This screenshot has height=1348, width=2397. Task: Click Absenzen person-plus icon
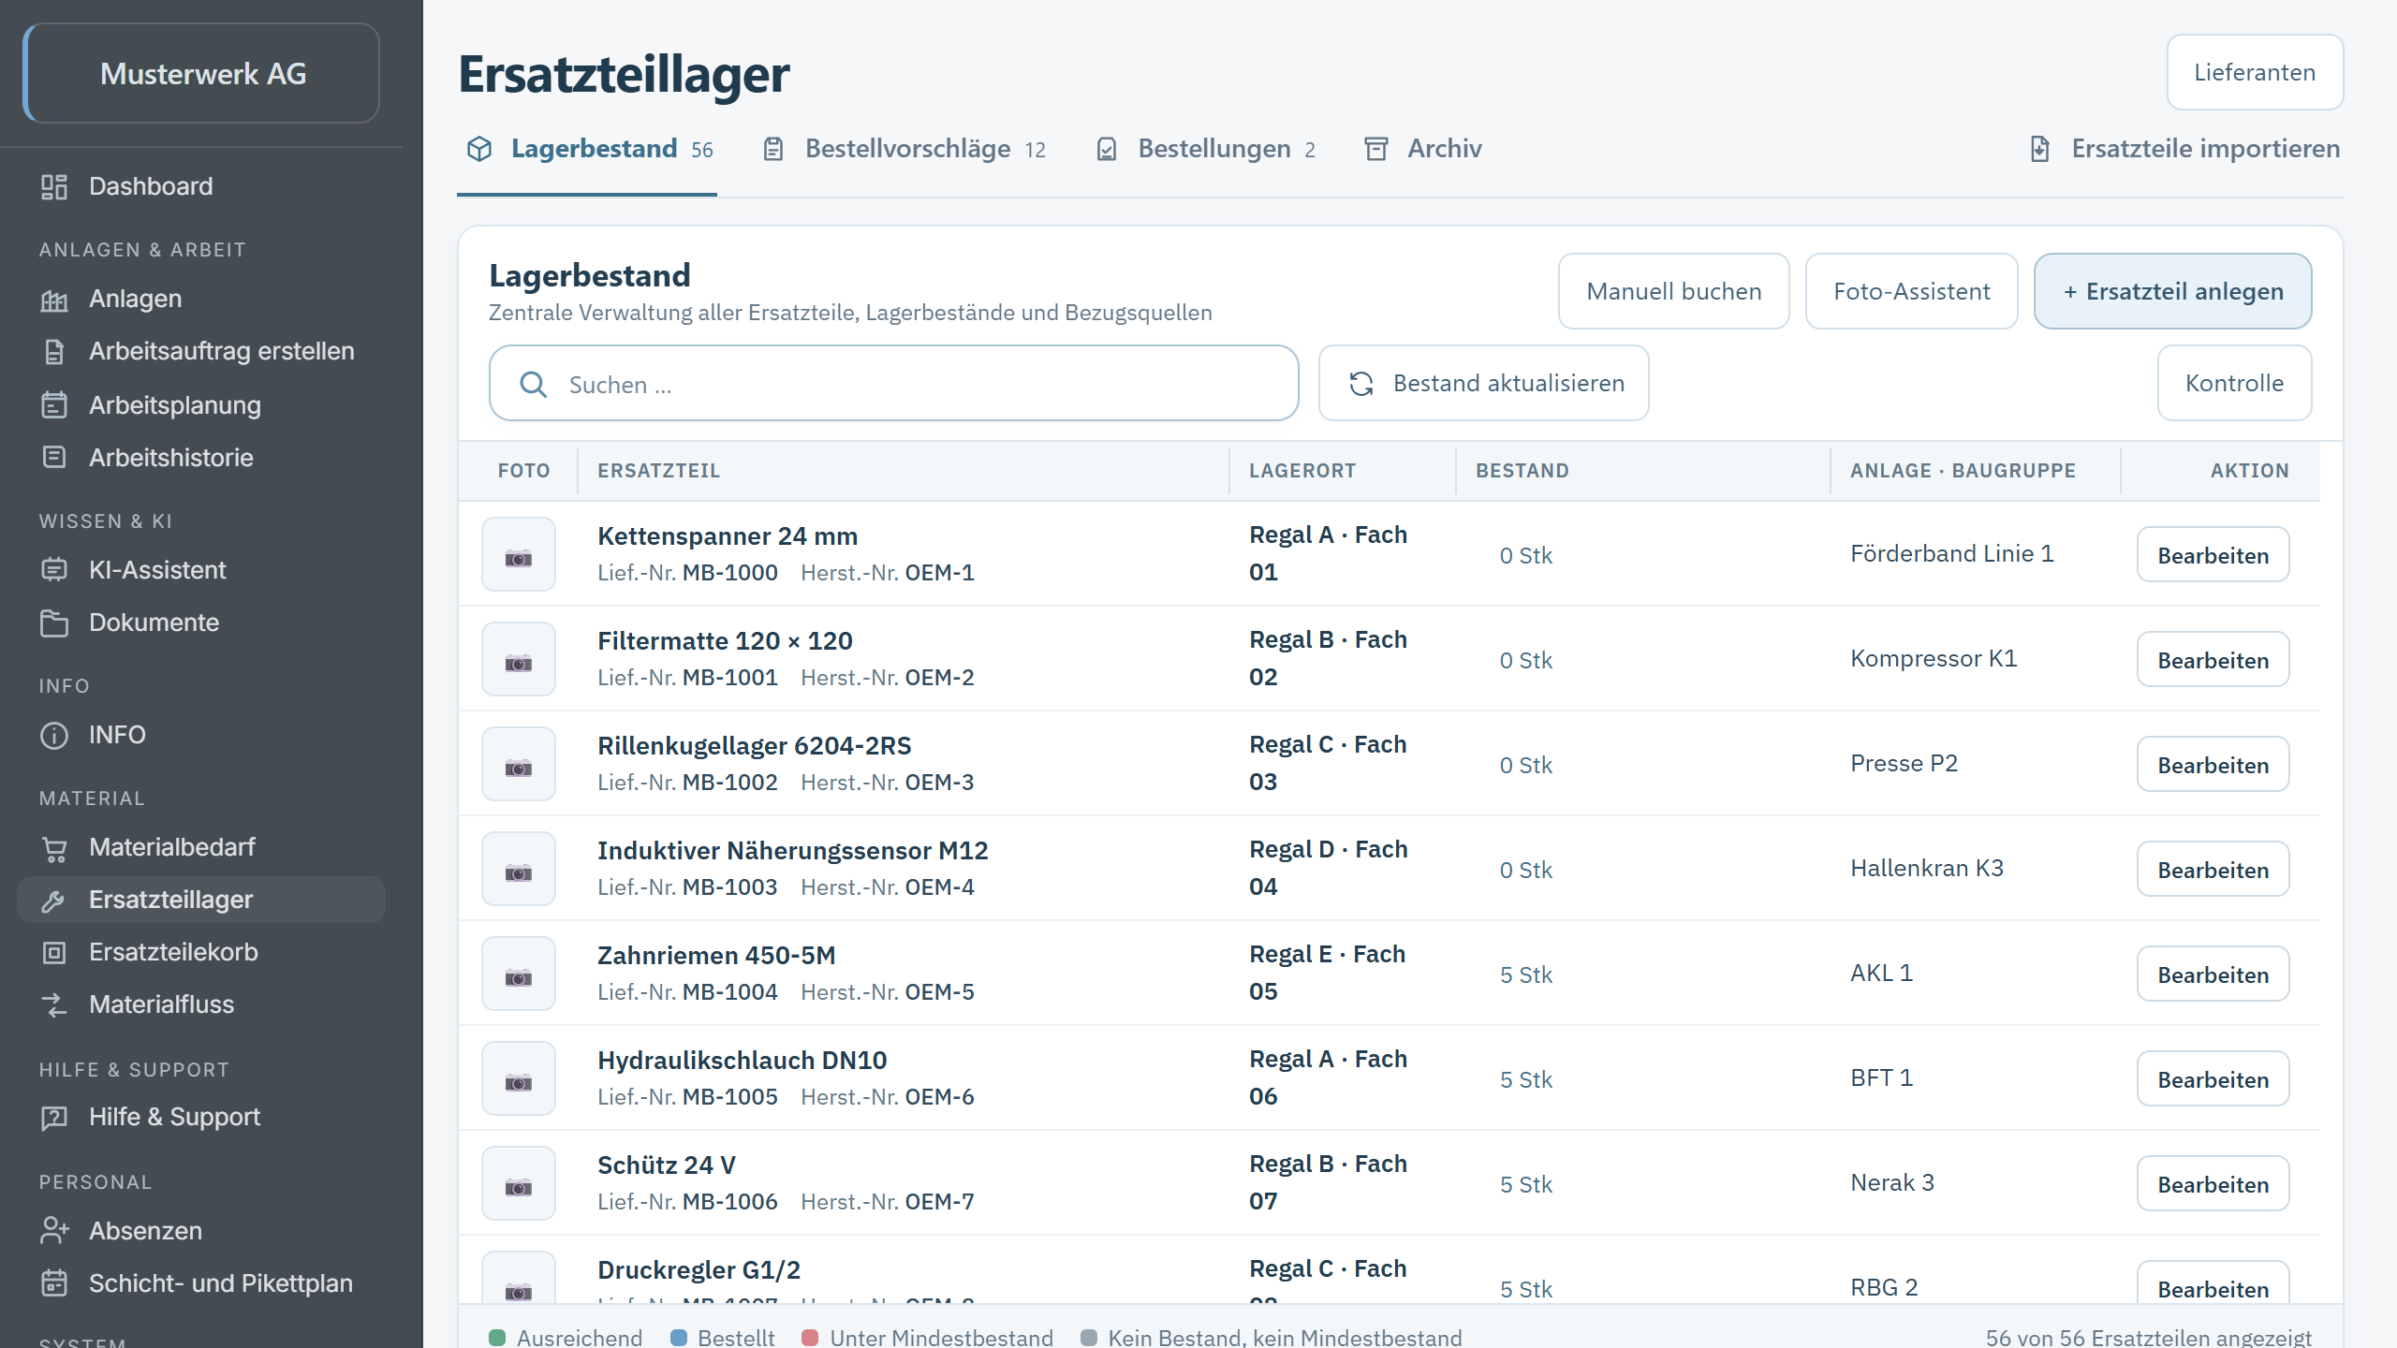pos(54,1231)
